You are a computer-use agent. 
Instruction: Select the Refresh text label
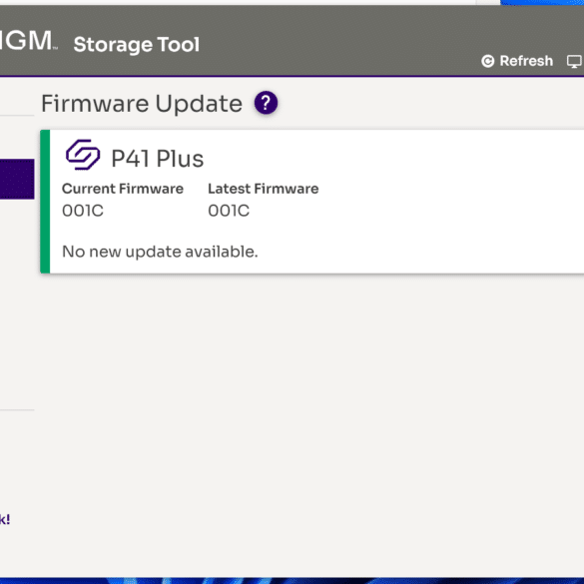click(x=526, y=61)
